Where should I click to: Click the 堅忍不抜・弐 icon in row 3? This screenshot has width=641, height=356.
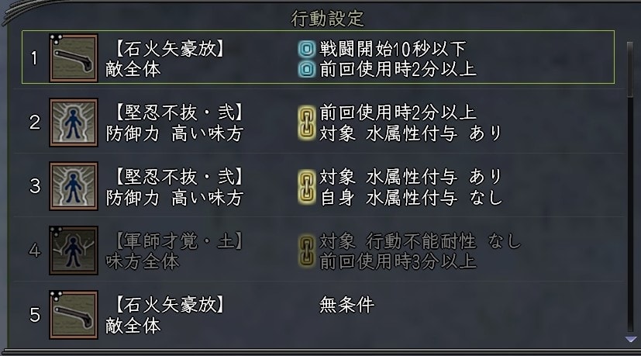point(74,186)
